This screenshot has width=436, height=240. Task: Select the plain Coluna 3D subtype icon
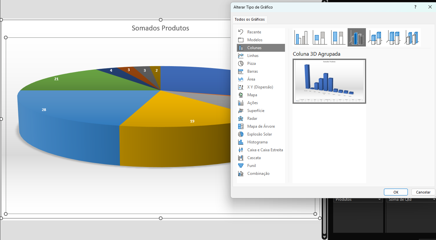(x=412, y=37)
